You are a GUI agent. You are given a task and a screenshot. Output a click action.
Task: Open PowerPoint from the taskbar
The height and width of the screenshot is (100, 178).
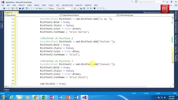point(68,97)
